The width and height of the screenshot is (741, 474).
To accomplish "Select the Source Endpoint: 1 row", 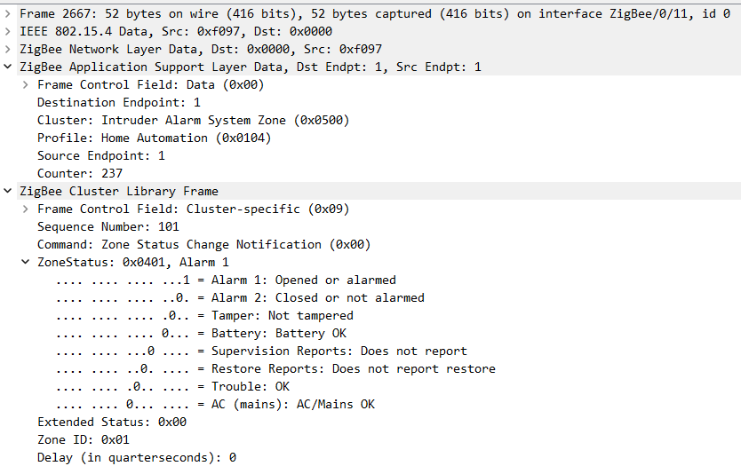I will (x=100, y=156).
